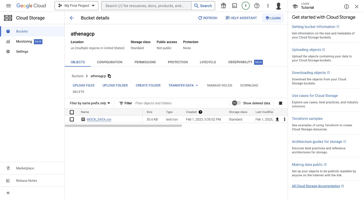Viewport: 364px width, 199px height.
Task: Toggle Show deleted data switch
Action: [236, 103]
